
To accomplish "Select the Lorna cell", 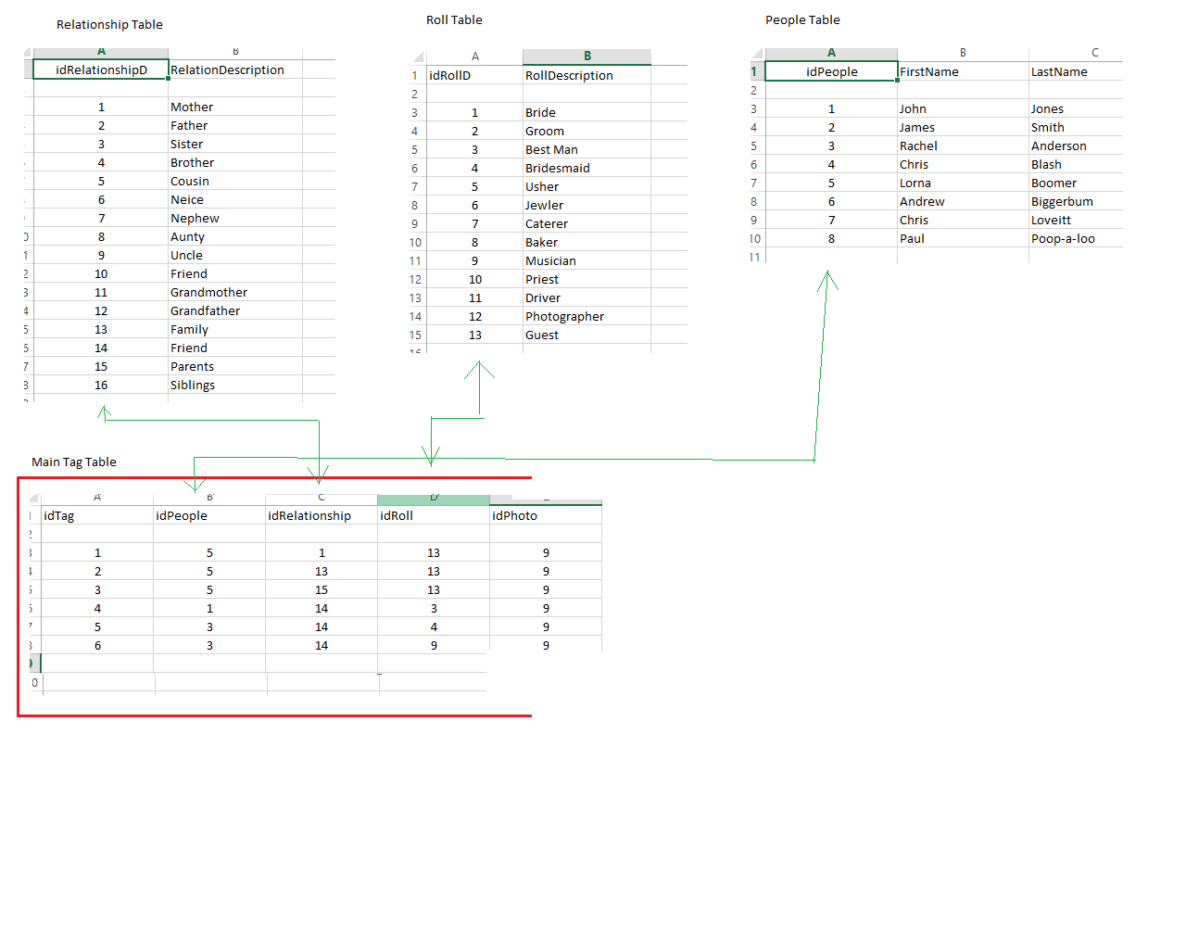I will 963,183.
